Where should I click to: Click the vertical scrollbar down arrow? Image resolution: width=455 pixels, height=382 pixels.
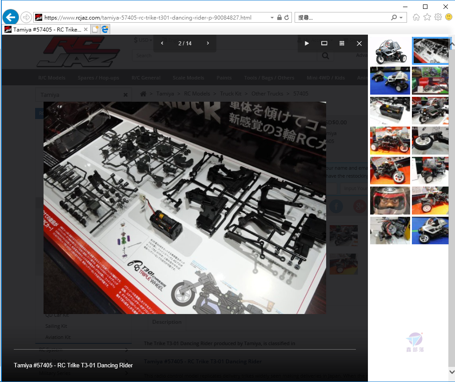point(452,371)
